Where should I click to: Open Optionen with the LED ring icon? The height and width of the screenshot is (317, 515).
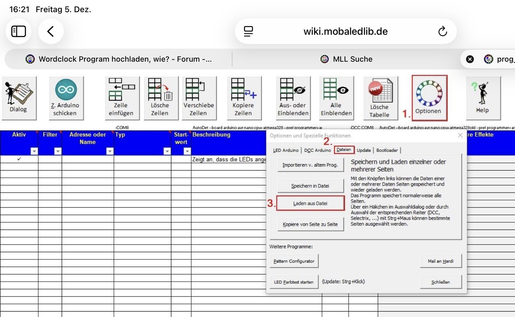[x=429, y=97]
